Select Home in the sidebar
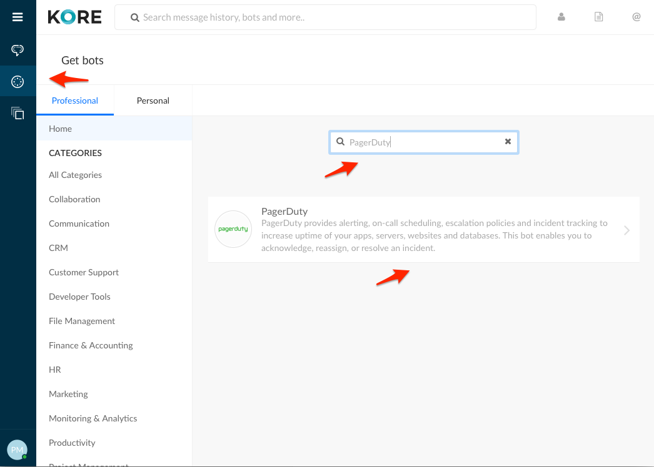This screenshot has height=467, width=654. tap(61, 129)
